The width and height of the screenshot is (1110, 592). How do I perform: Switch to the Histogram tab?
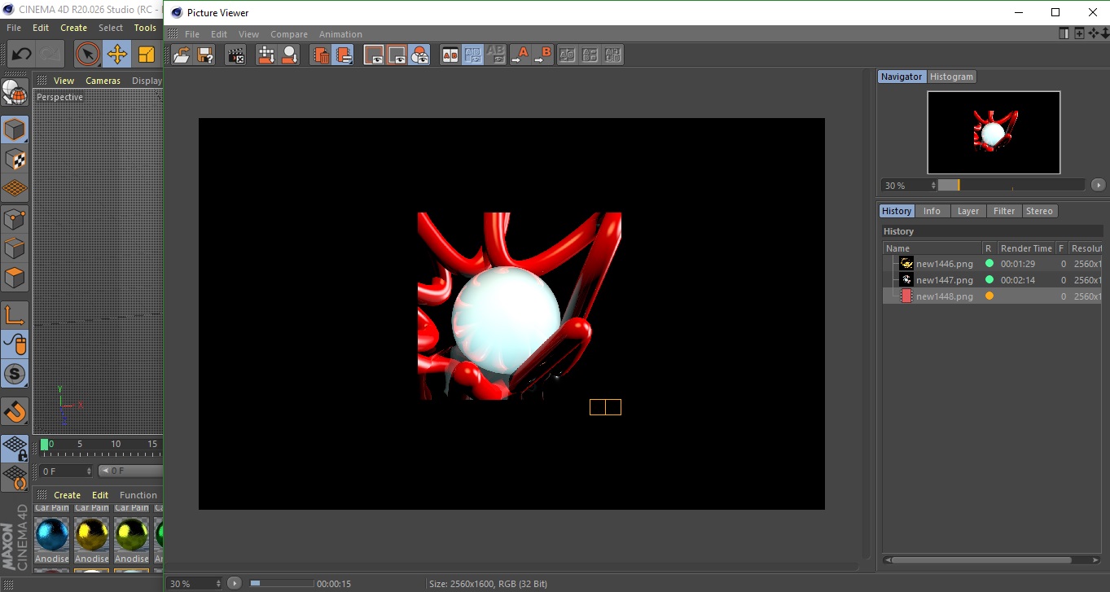click(x=951, y=77)
